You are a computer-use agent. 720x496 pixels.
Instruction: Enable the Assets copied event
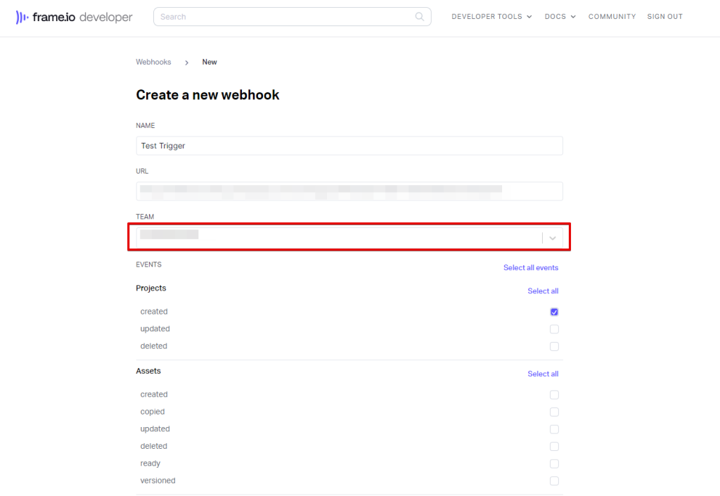click(x=554, y=412)
